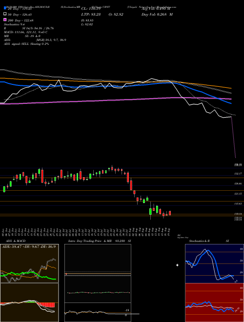Open the ADX line chart thumbnail
This screenshot has height=322, width=244.
[x=29, y=263]
